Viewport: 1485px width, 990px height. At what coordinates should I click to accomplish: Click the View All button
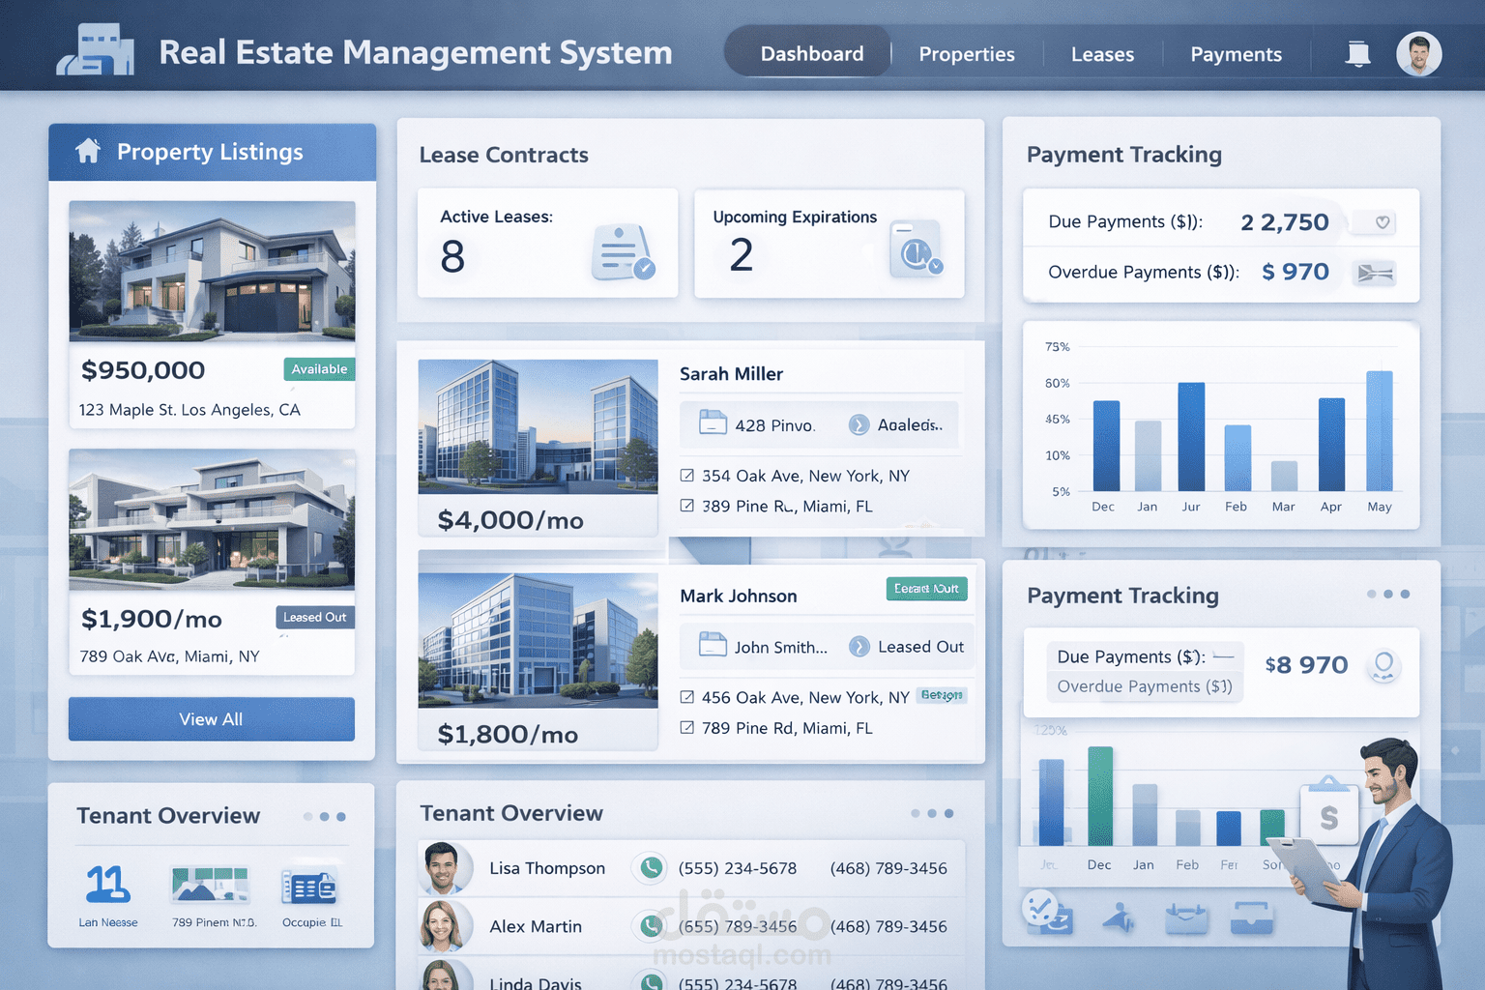tap(211, 719)
